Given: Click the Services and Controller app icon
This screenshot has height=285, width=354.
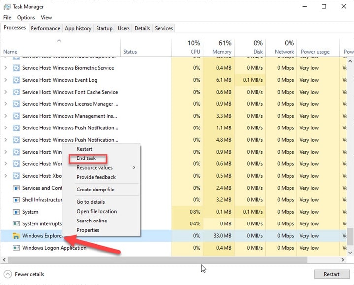Looking at the screenshot, I should [16, 188].
